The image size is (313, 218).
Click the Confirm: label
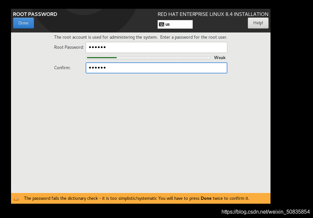point(62,68)
